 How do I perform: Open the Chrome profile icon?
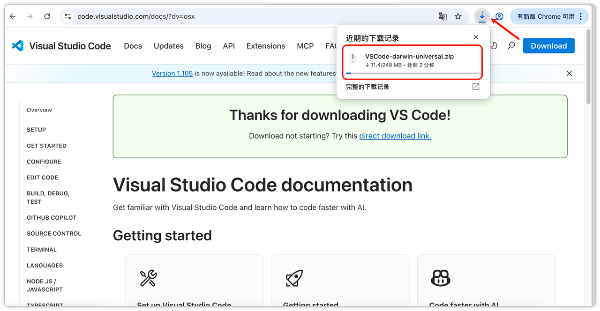[499, 16]
